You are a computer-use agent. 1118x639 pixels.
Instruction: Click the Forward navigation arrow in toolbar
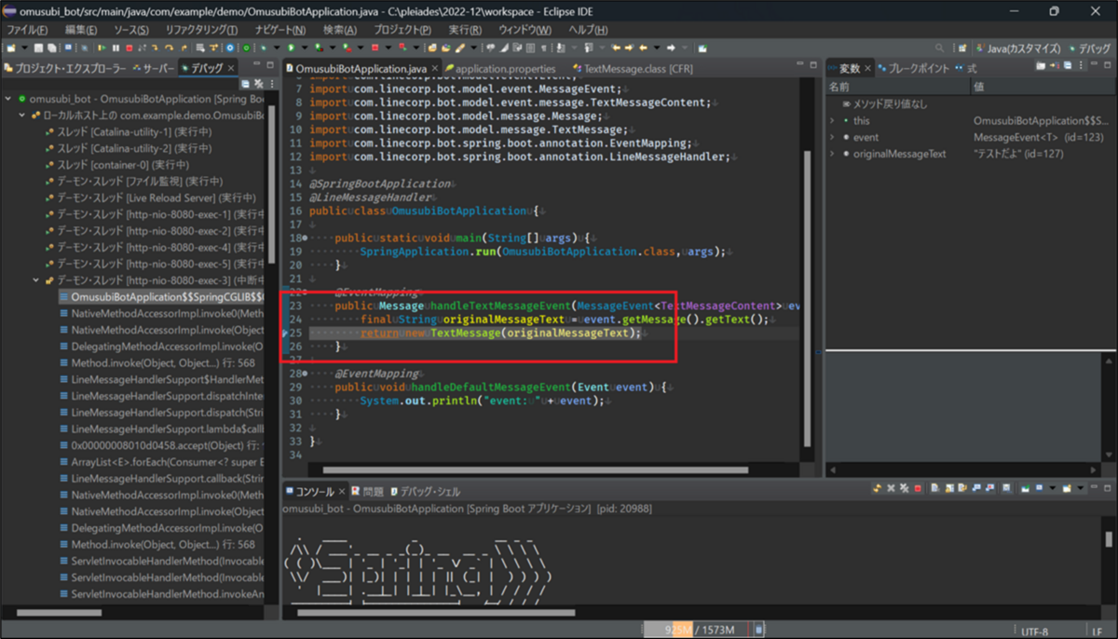click(x=671, y=47)
